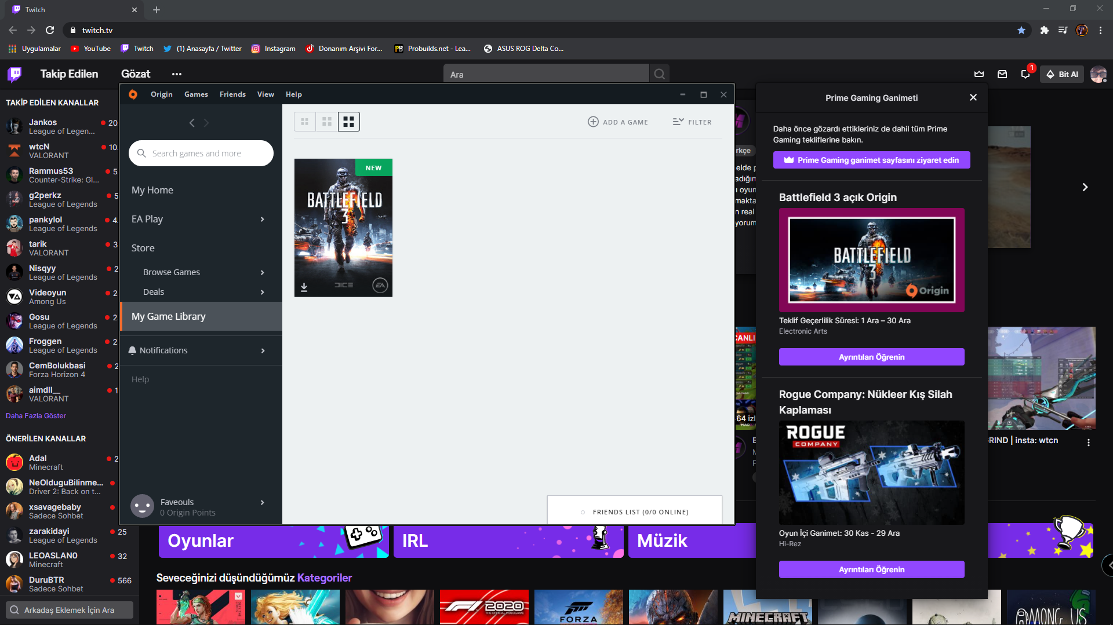Switch to Gözat tab on Twitch

[136, 74]
